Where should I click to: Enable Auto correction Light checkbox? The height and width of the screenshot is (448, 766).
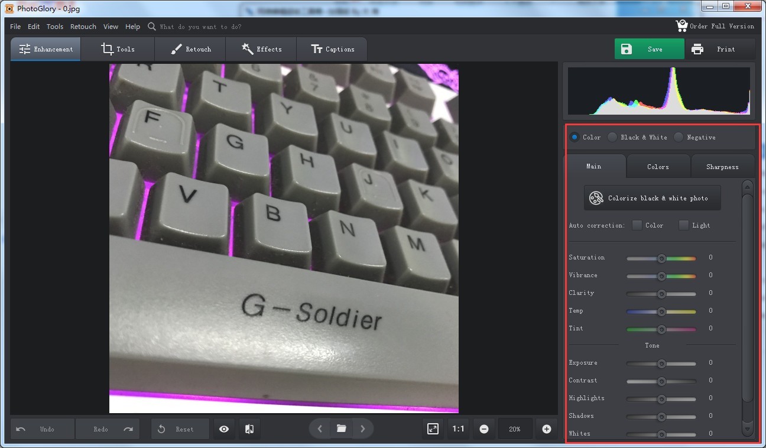coord(684,225)
